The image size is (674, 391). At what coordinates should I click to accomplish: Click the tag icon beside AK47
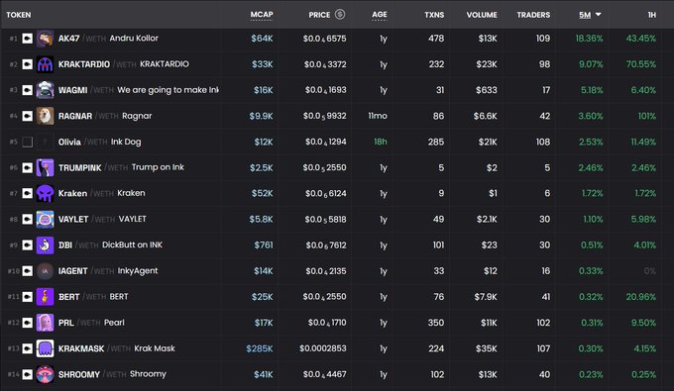click(x=27, y=39)
